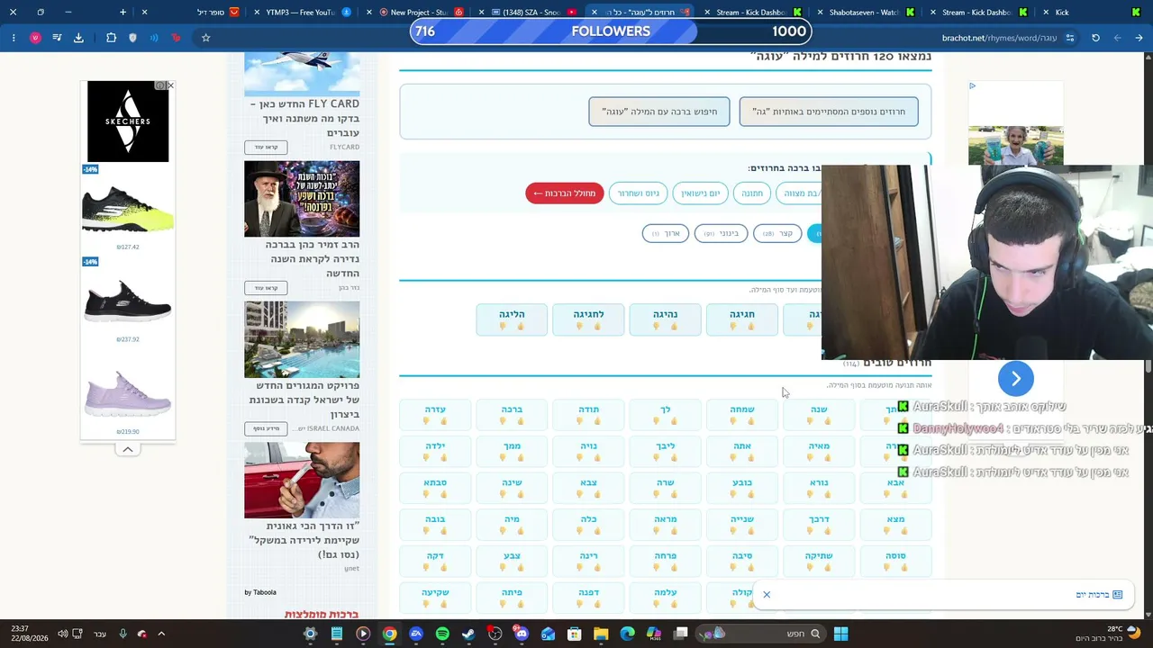The width and height of the screenshot is (1153, 648).
Task: Open the Windows Start menu
Action: (840, 634)
